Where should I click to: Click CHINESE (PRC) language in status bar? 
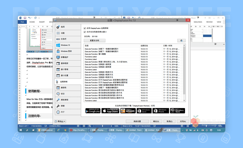(x=55, y=126)
